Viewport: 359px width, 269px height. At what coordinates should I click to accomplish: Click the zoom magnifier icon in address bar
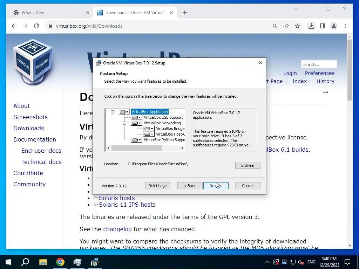(275, 26)
